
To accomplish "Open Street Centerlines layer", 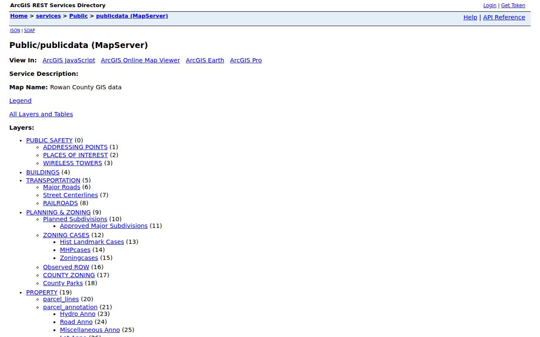I will (x=70, y=195).
